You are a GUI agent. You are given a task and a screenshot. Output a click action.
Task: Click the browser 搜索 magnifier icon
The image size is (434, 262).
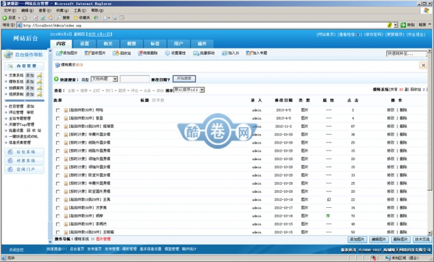coord(59,18)
